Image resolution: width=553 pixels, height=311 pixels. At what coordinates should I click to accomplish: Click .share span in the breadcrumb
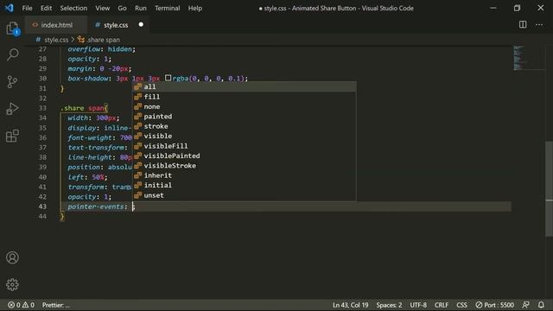click(103, 40)
